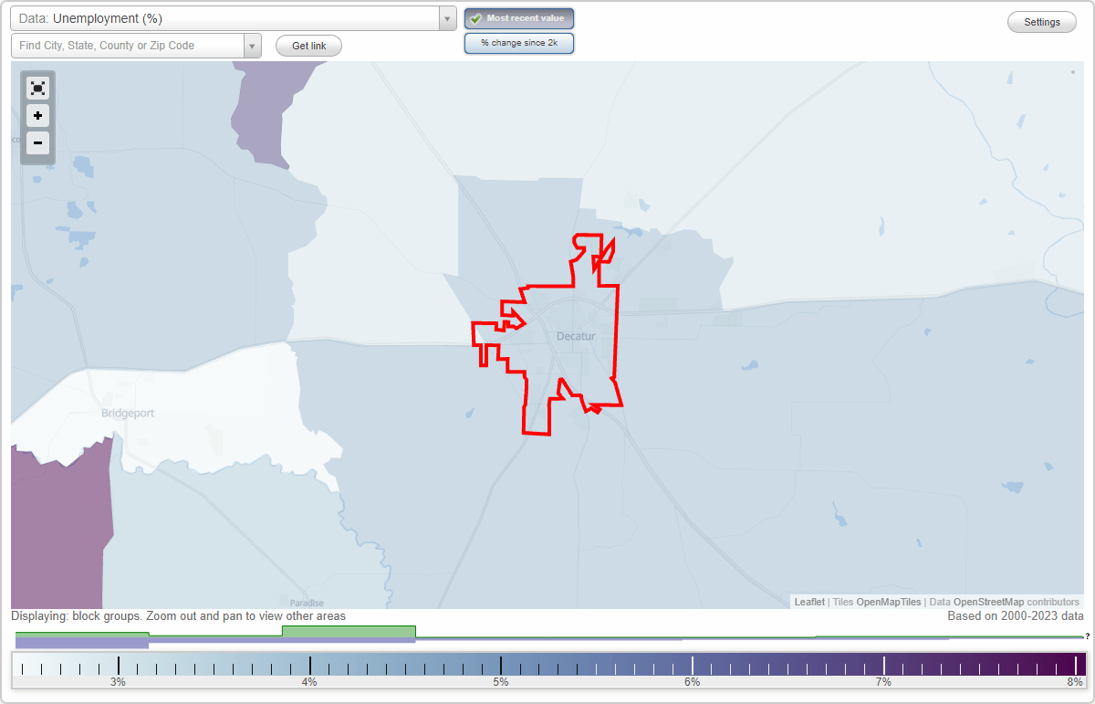This screenshot has width=1095, height=704.
Task: Zoom in using the plus icon
Action: tap(37, 116)
